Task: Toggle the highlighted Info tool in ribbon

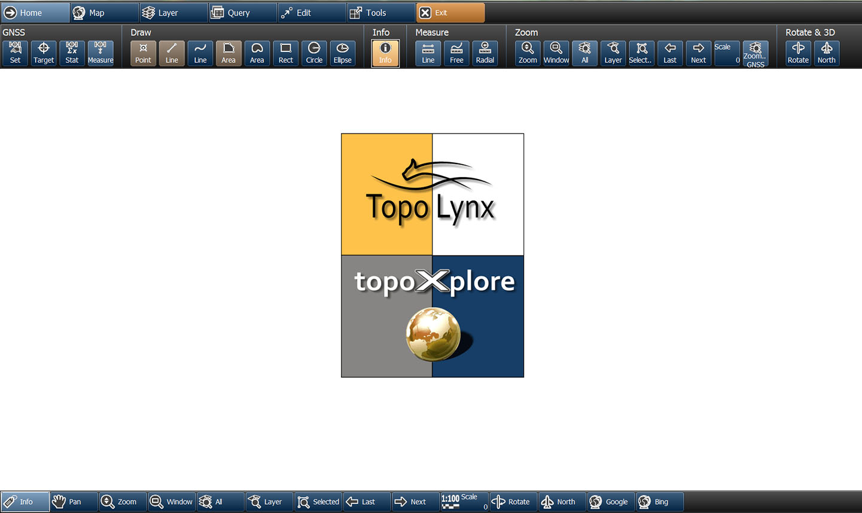Action: 385,53
